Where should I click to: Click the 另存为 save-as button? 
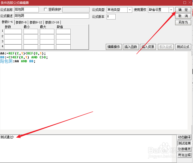coord(183,23)
